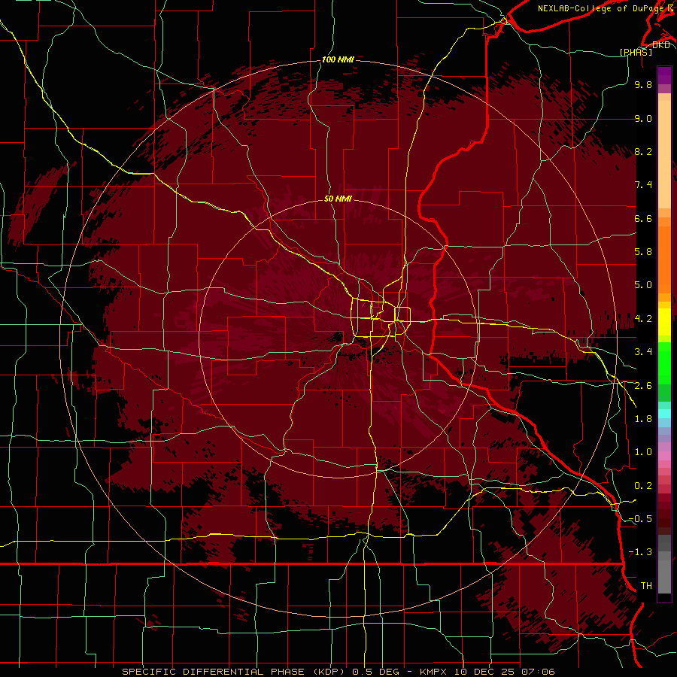677x677 pixels.
Task: Click the -1.3 legend value
Action: (x=640, y=552)
